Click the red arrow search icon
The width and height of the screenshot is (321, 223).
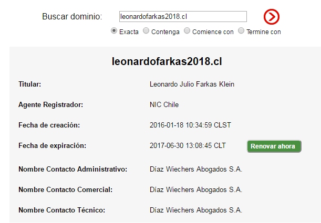pyautogui.click(x=271, y=17)
